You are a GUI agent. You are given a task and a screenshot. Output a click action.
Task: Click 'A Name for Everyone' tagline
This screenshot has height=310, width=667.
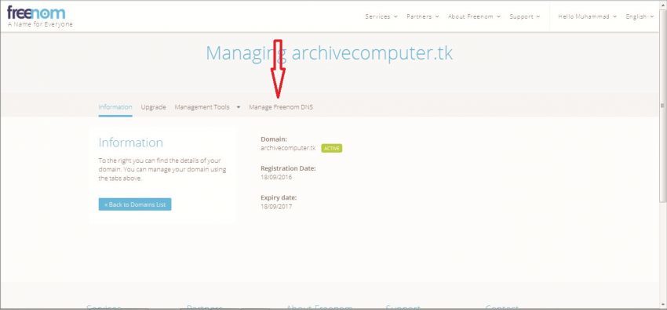click(x=40, y=24)
